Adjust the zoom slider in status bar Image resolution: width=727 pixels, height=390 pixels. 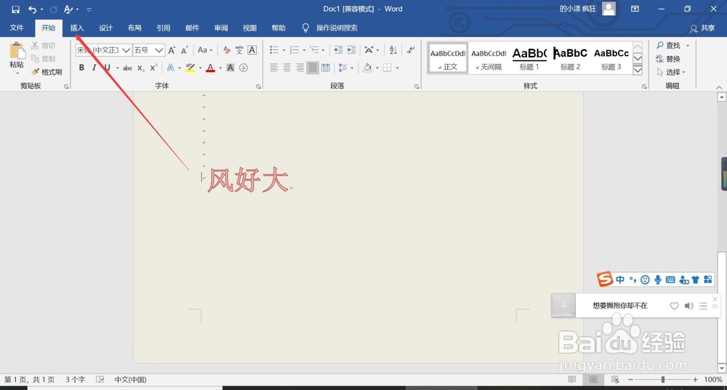[662, 380]
